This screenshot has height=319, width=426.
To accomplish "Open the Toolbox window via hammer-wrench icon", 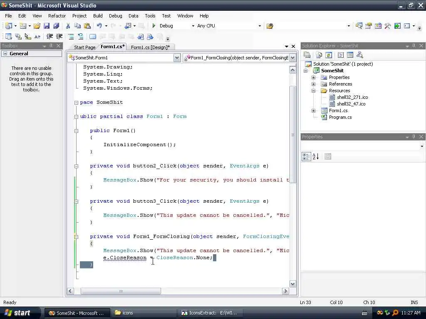I will (x=388, y=26).
